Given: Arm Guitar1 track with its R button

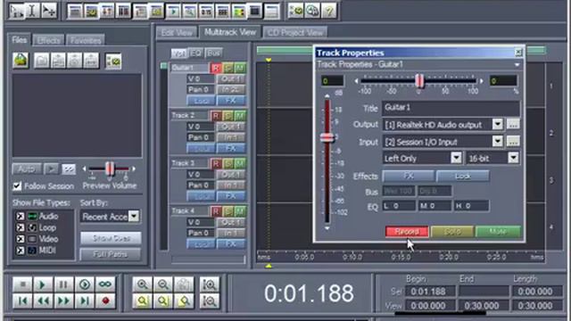Looking at the screenshot, I should pos(216,68).
